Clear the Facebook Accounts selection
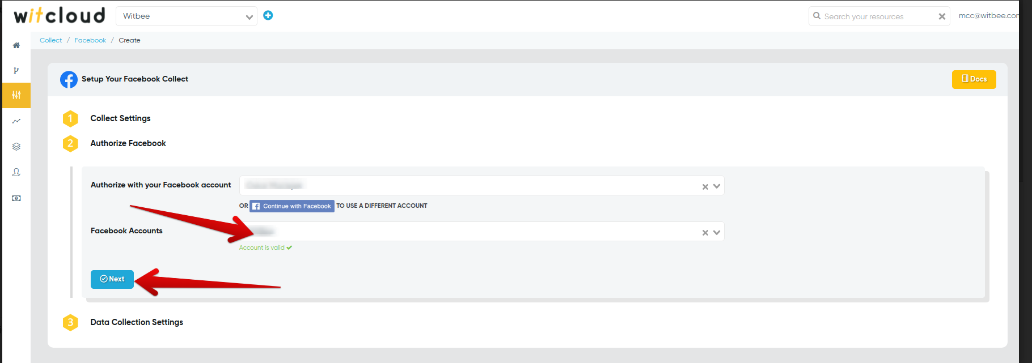 705,233
